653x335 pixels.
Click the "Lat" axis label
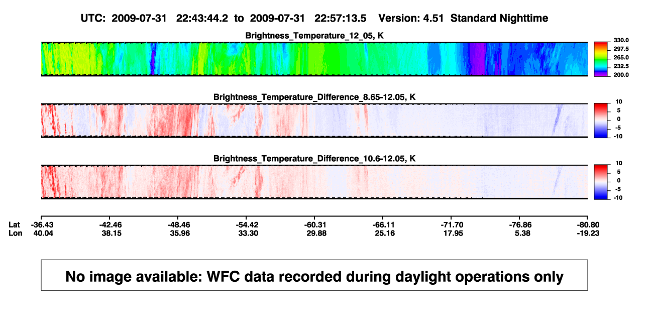point(15,225)
